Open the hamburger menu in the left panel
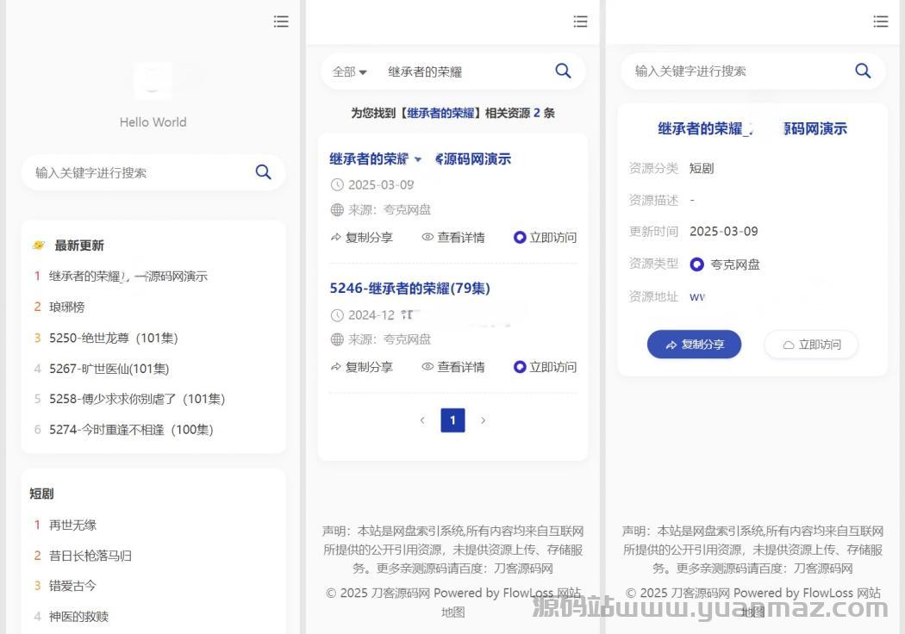 click(281, 22)
